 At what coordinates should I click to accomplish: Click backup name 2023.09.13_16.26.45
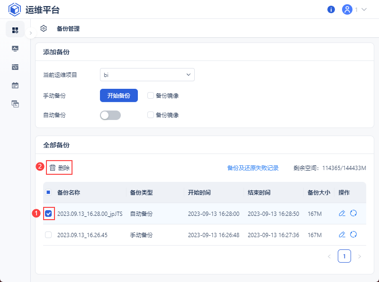pos(82,235)
